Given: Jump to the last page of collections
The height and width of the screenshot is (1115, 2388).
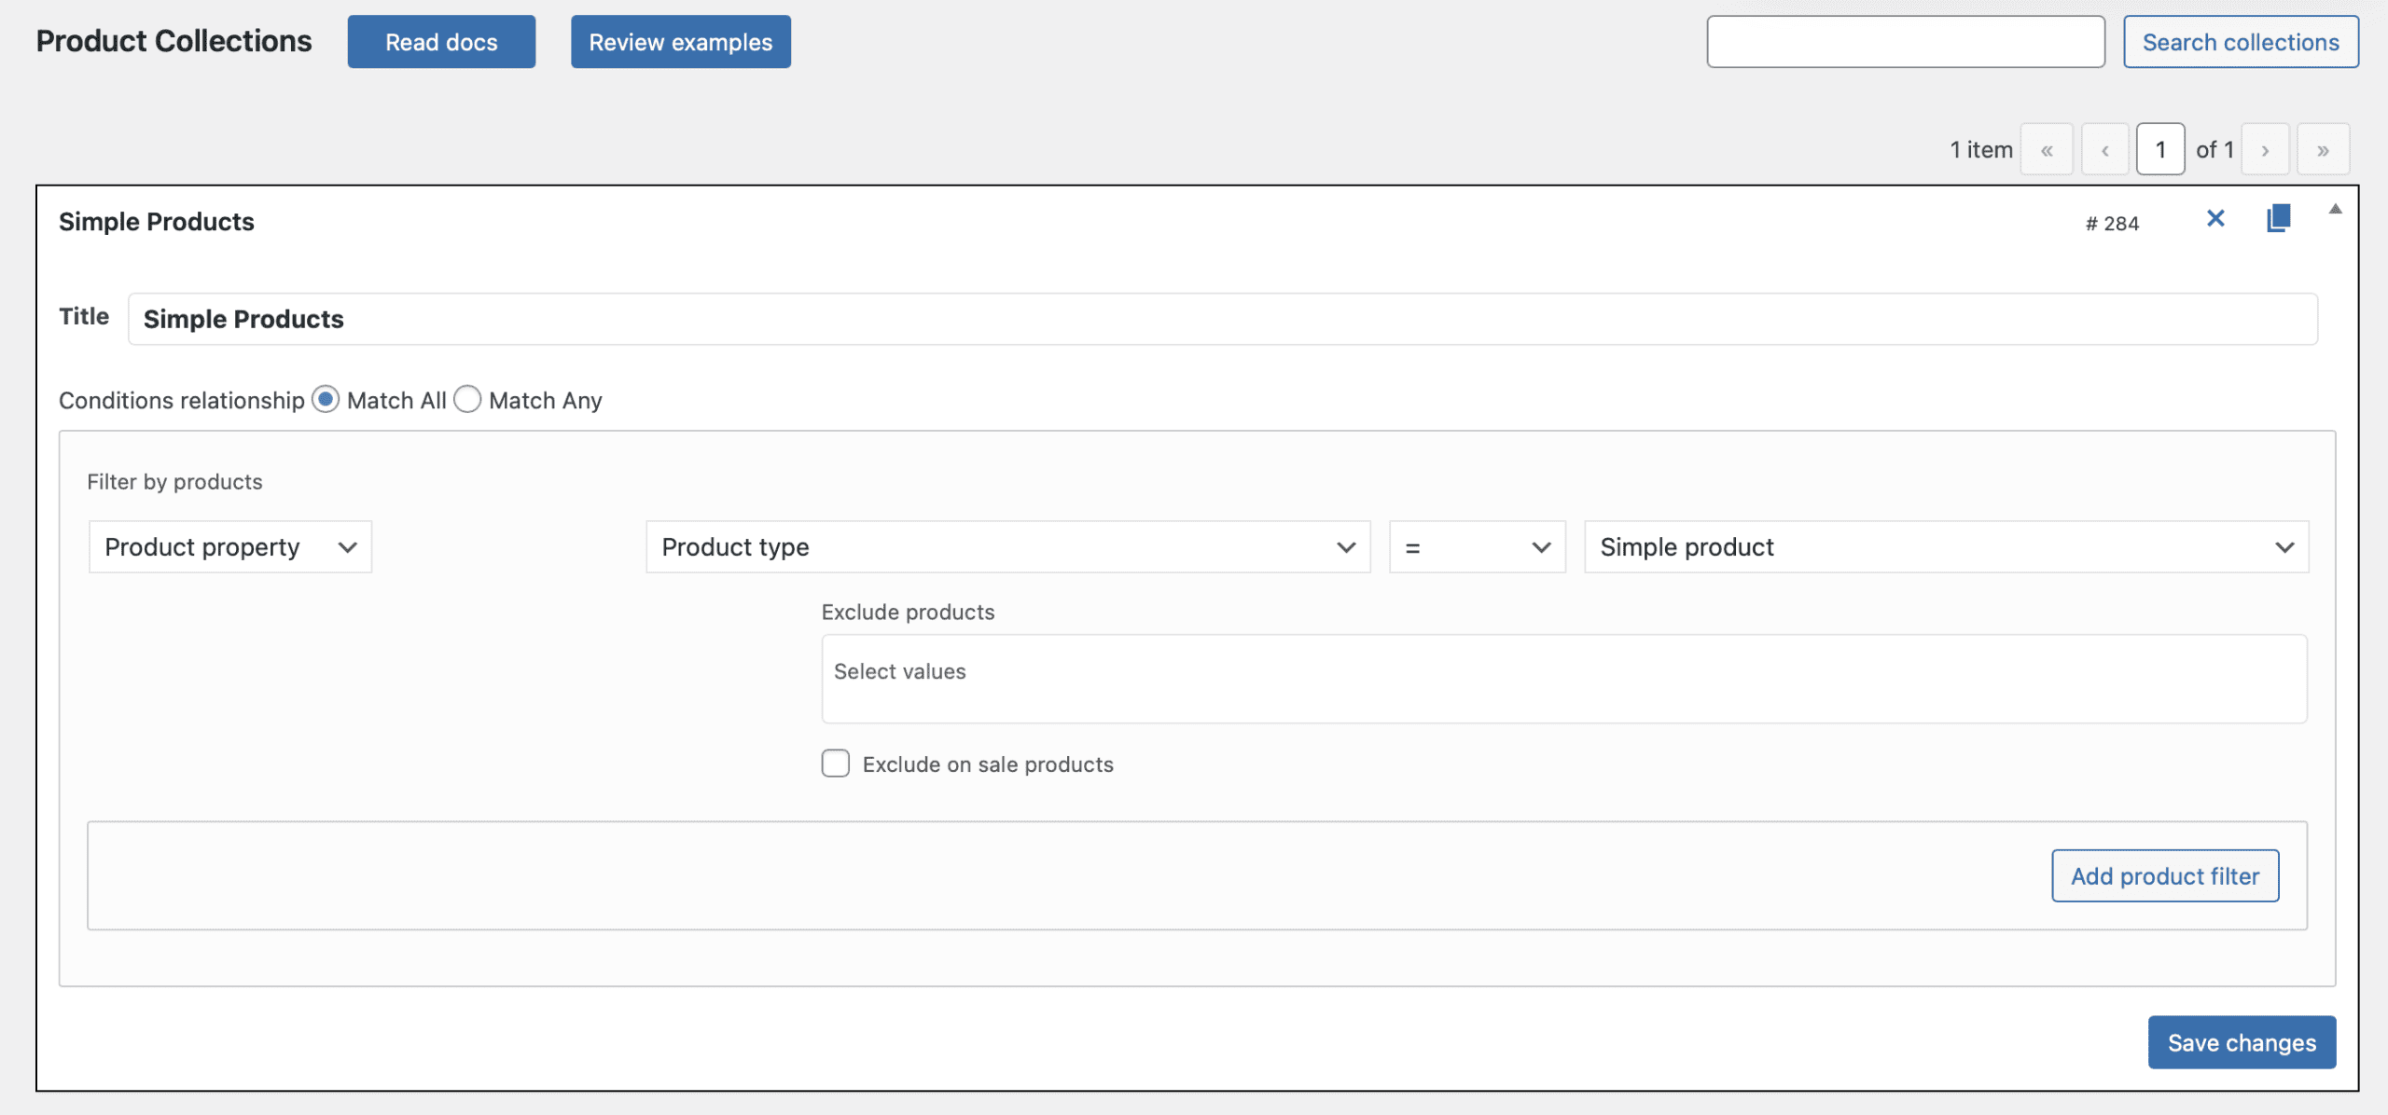Looking at the screenshot, I should (2324, 148).
